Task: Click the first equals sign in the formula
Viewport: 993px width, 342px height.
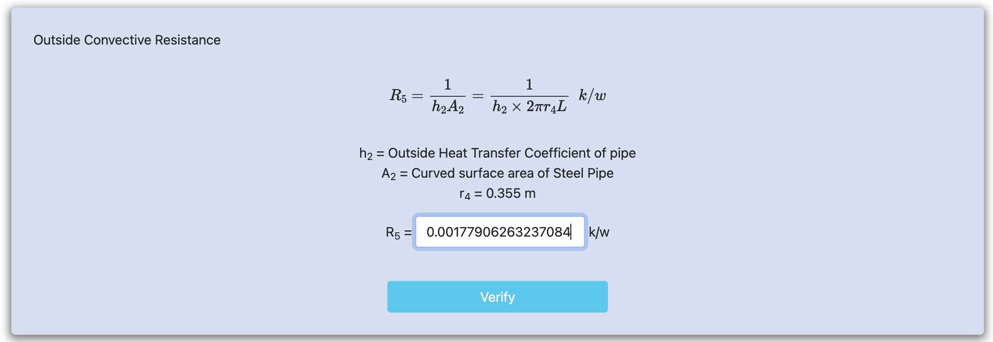Action: point(418,96)
